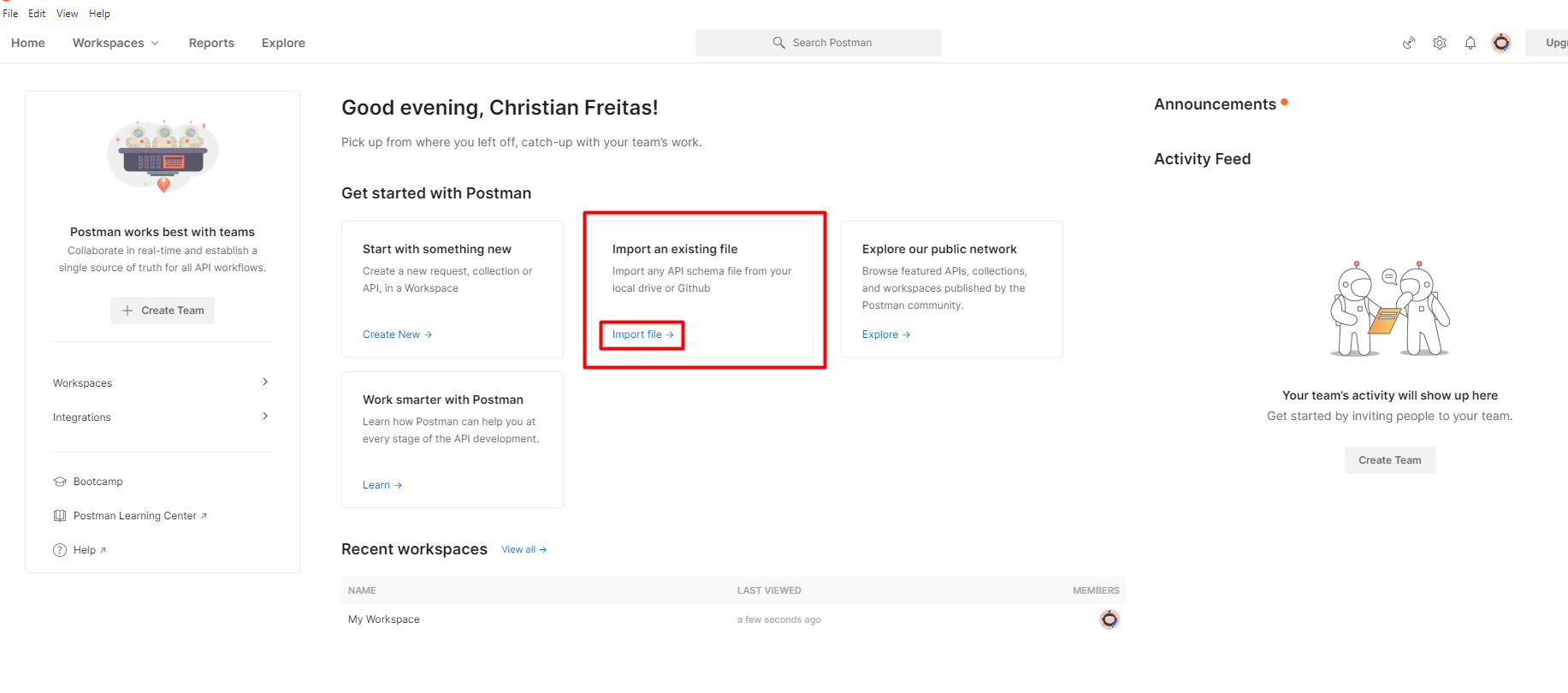Click the question mark icon beside Help

pos(58,549)
